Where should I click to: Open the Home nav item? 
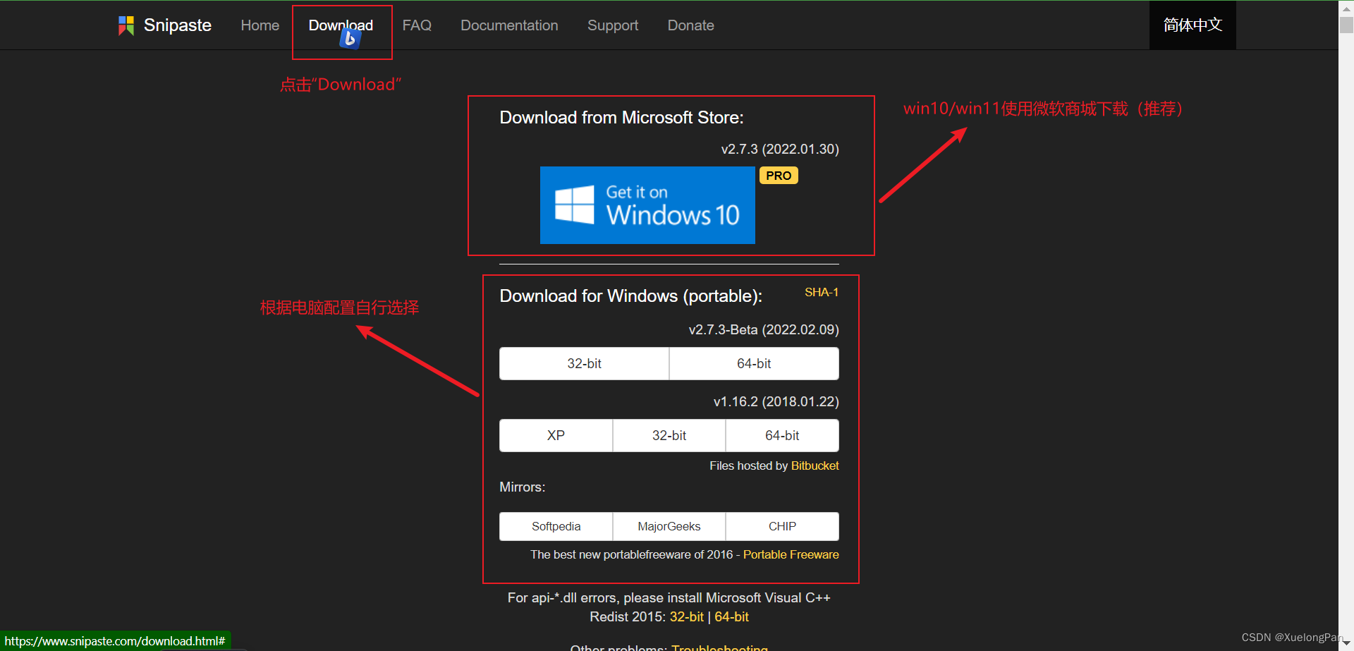(260, 25)
